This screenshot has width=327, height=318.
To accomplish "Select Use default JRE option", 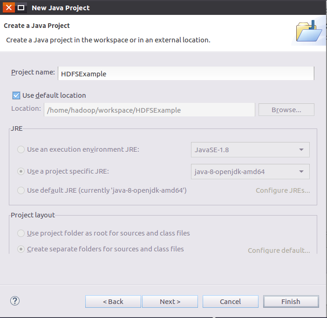I will pyautogui.click(x=21, y=190).
